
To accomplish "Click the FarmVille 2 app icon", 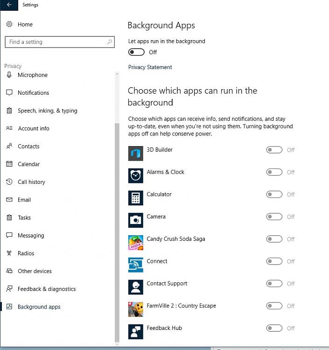I will click(135, 309).
